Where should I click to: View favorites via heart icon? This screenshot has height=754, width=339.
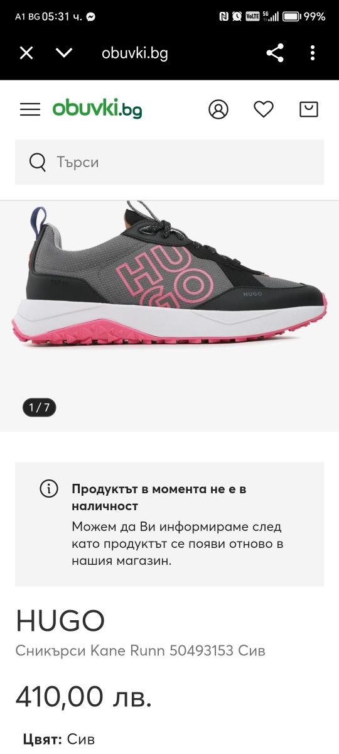click(264, 109)
